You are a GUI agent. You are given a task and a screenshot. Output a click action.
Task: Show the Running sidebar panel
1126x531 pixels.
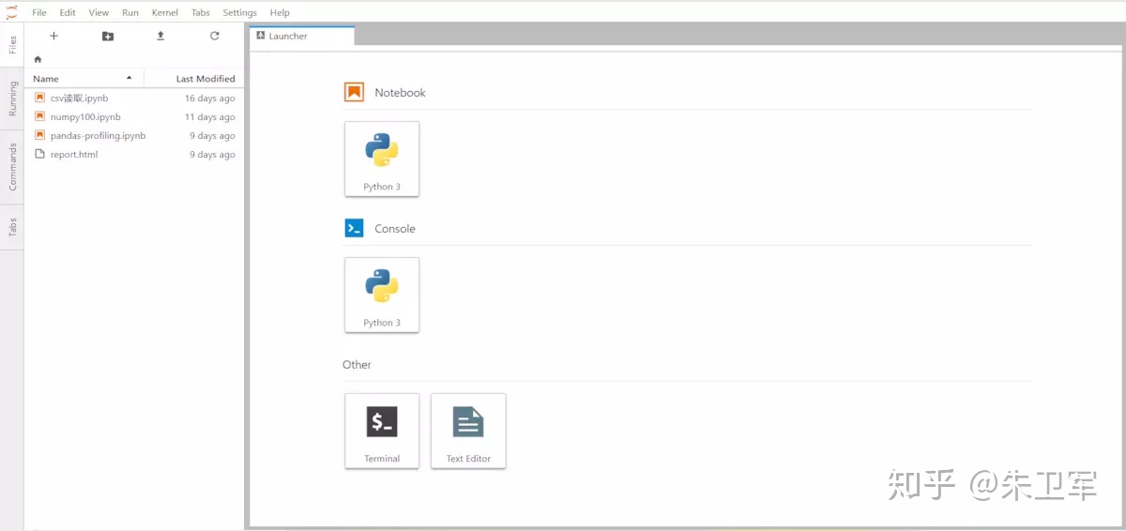click(12, 99)
